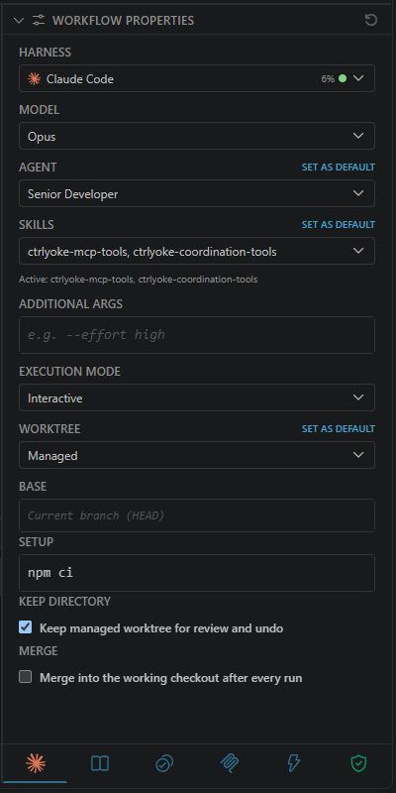Viewport: 396px width, 793px height.
Task: Open the green shield checkmark tab
Action: pyautogui.click(x=358, y=763)
